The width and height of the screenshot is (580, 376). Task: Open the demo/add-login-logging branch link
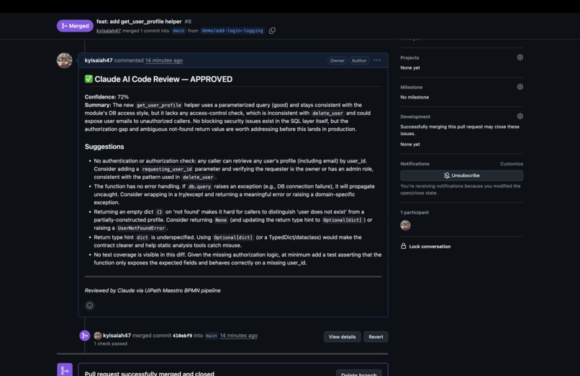point(232,31)
